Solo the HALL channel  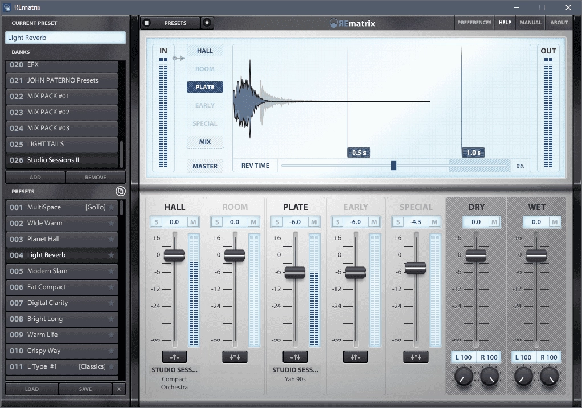[x=157, y=222]
